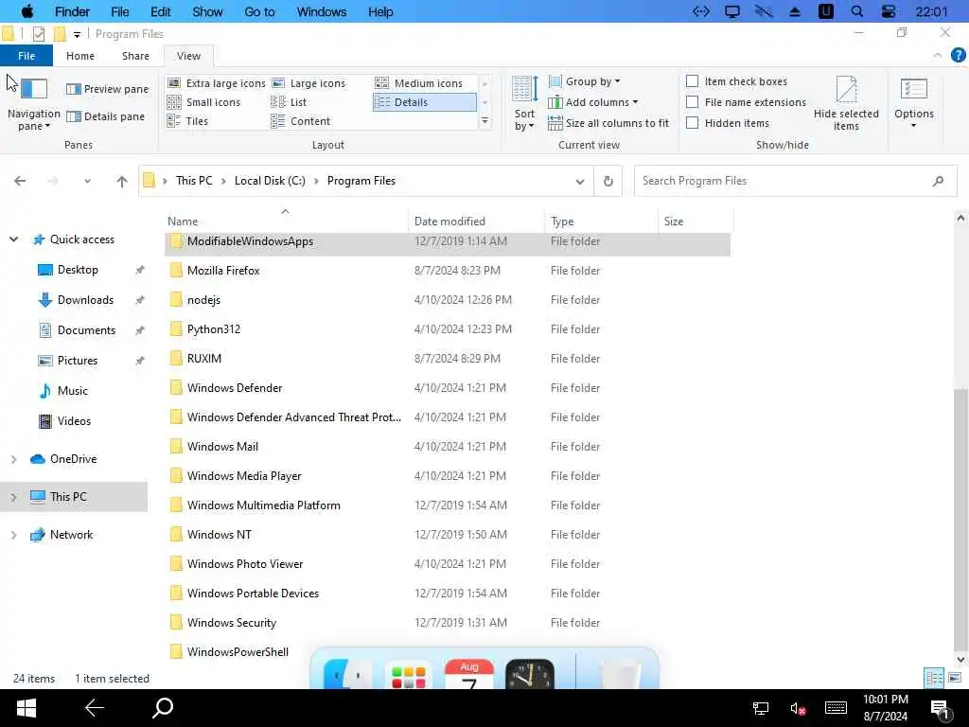The height and width of the screenshot is (727, 969).
Task: Switch layout to Large icons
Action: pyautogui.click(x=308, y=83)
